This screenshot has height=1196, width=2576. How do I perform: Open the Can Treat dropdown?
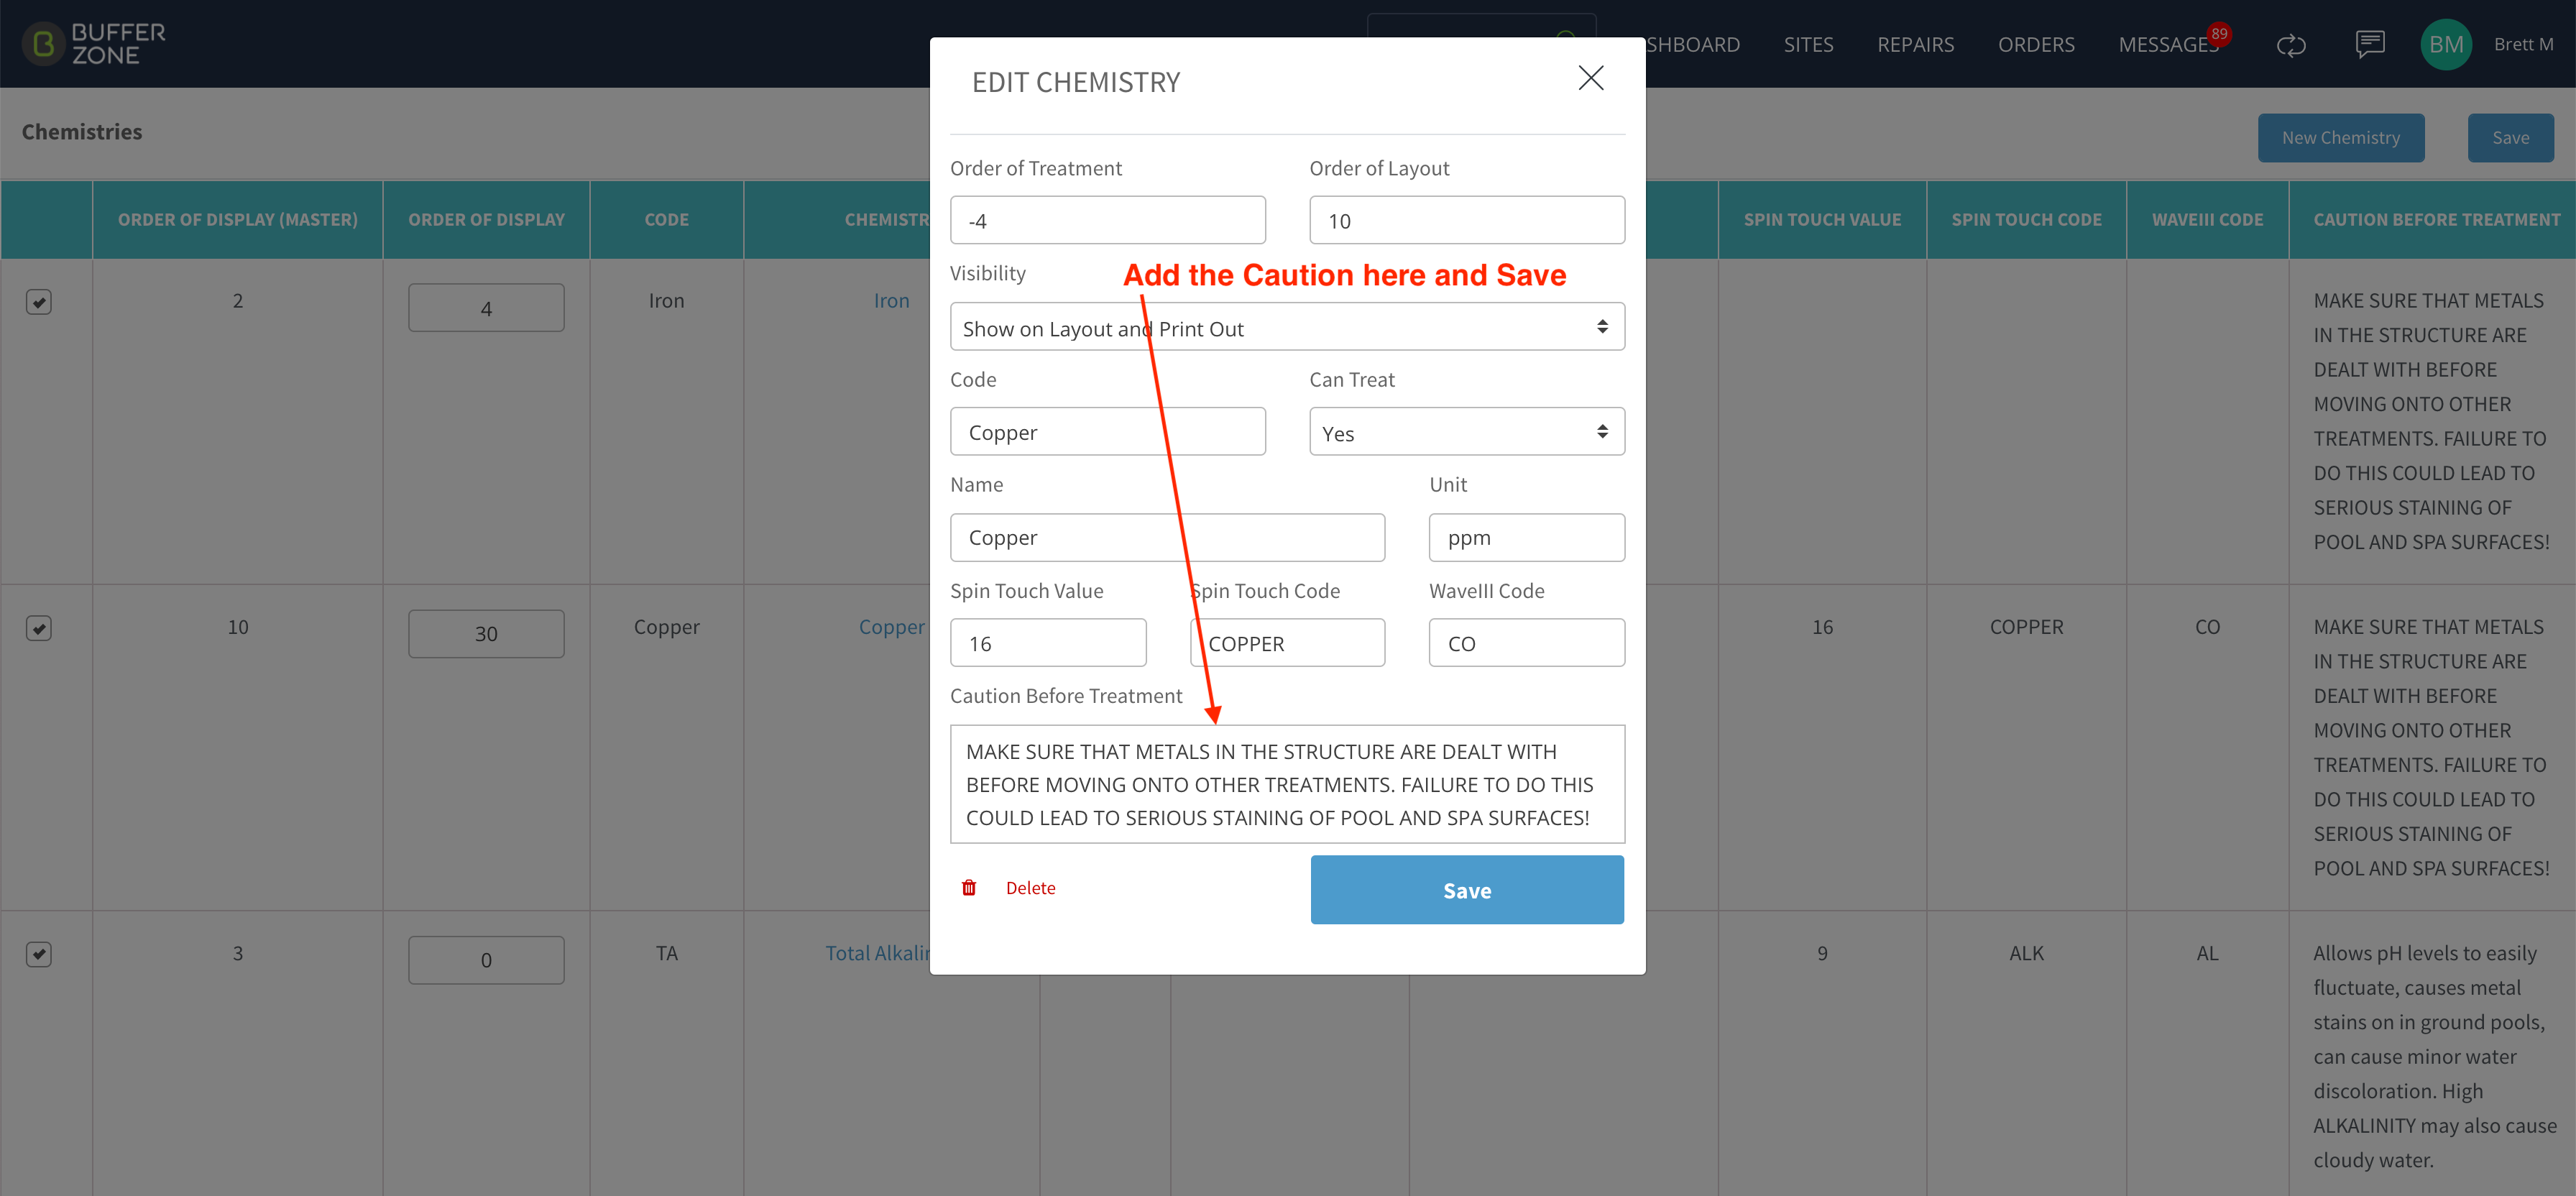1466,432
